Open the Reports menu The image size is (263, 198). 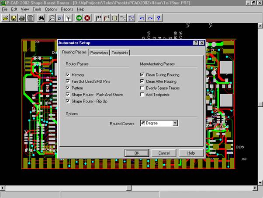click(x=67, y=9)
